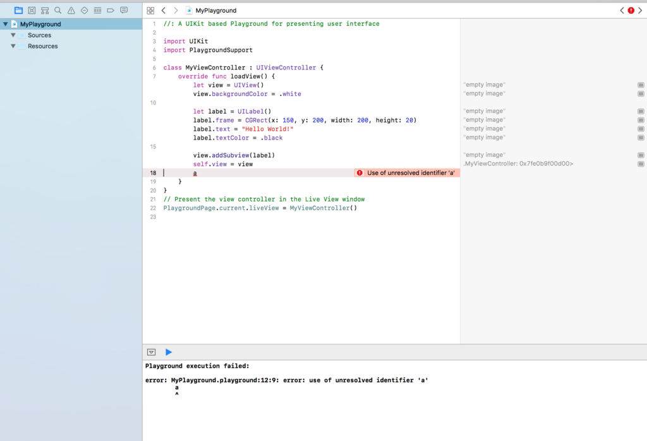Show result for view.backgroundColor line
647x441 pixels.
[x=641, y=94]
